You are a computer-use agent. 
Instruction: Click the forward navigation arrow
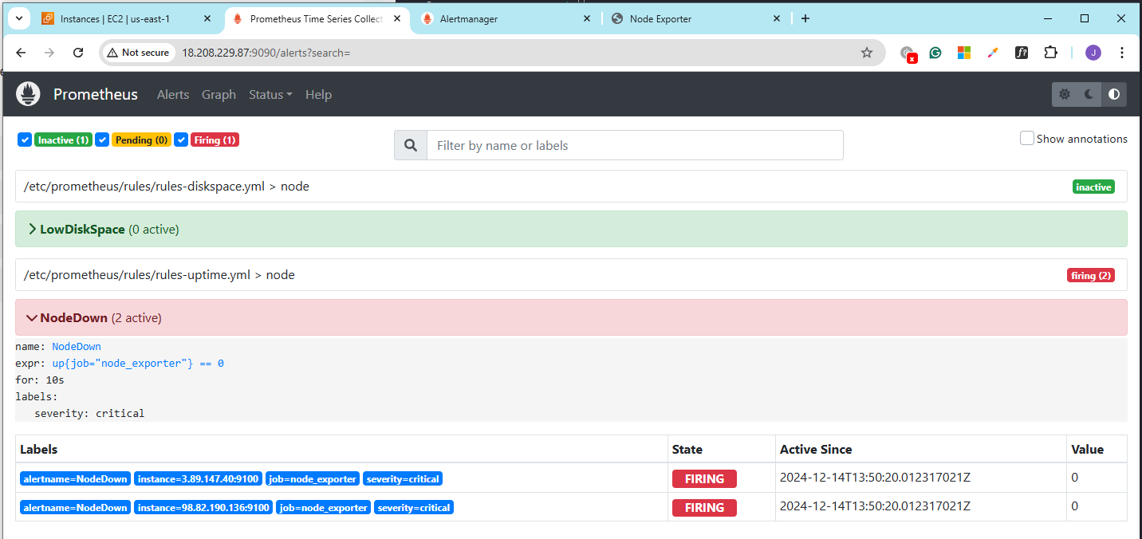[49, 53]
